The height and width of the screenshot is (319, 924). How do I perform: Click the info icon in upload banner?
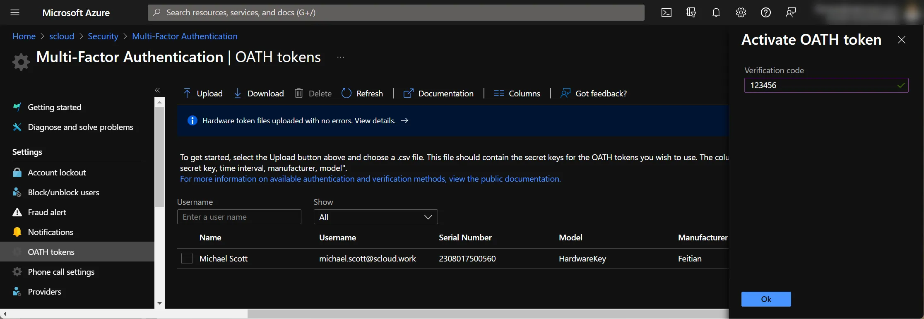192,120
